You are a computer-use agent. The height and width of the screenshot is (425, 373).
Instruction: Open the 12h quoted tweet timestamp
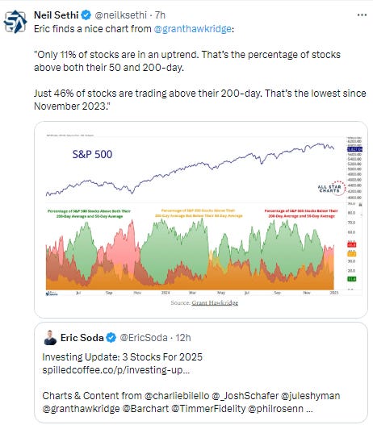click(x=183, y=338)
